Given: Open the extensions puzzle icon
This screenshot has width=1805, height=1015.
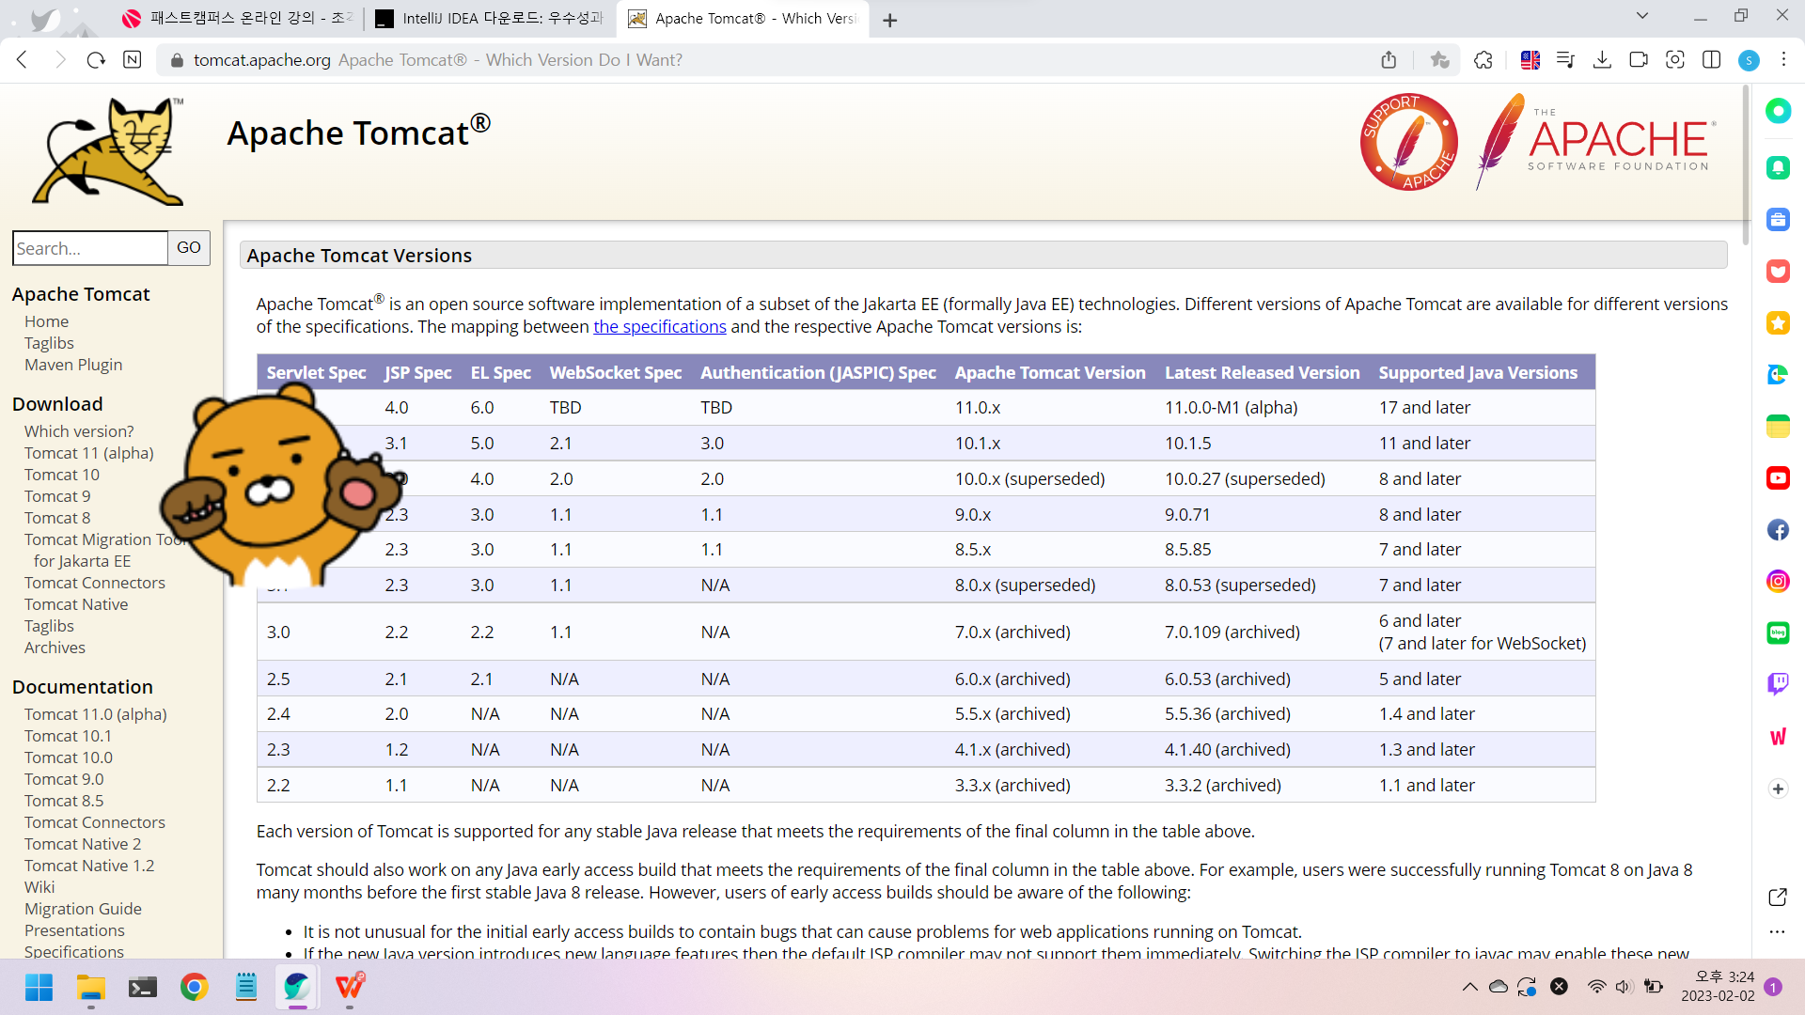Looking at the screenshot, I should (1483, 60).
